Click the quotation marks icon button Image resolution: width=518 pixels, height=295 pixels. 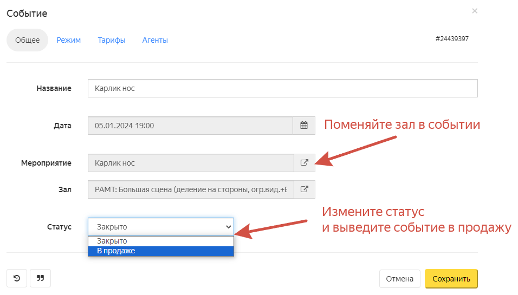click(40, 278)
